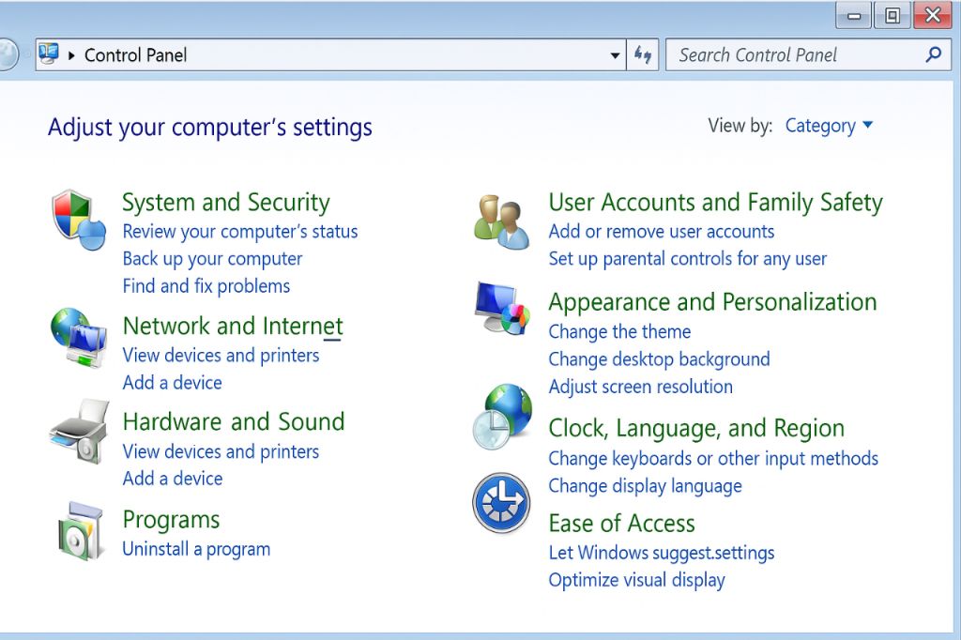Viewport: 961px width, 640px height.
Task: Click the Back up your computer link
Action: [212, 259]
